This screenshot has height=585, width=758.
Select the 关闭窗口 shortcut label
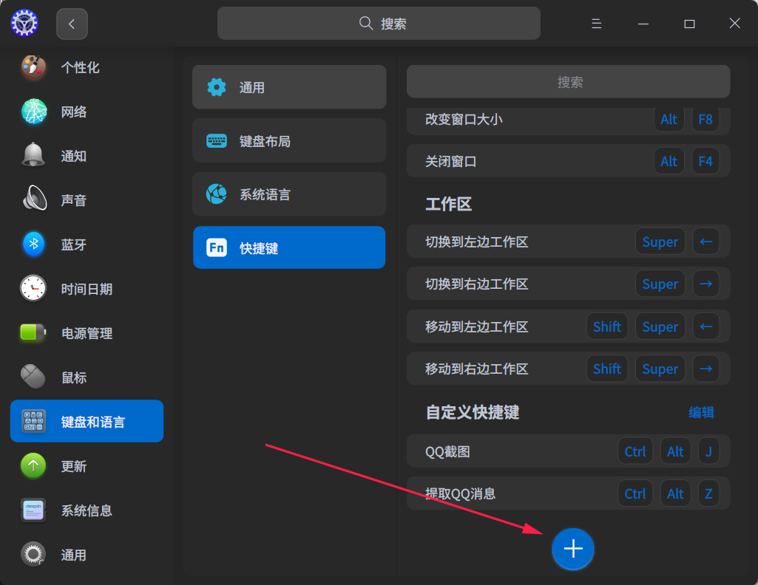tap(450, 161)
